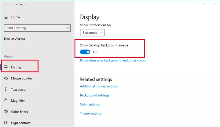This screenshot has height=127, width=220.
Task: Open Personalize your background and other colors link
Action: 113,60
